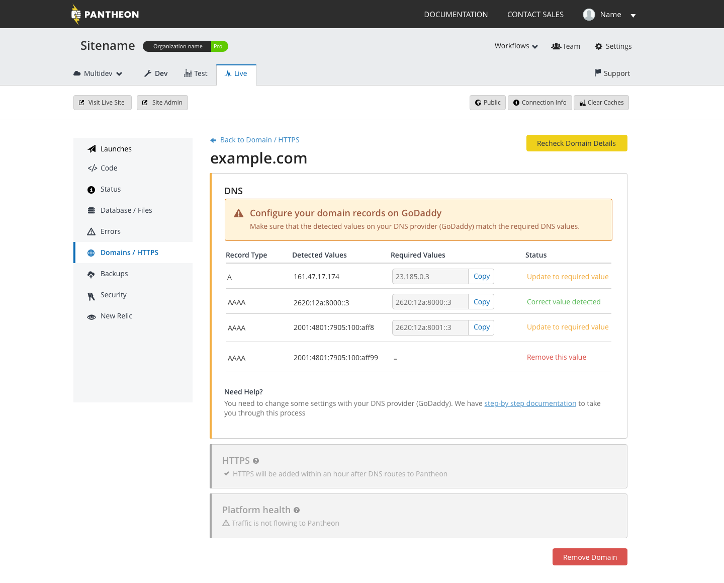Viewport: 724px width, 583px height.
Task: Click the Pantheon logo icon
Action: [76, 14]
